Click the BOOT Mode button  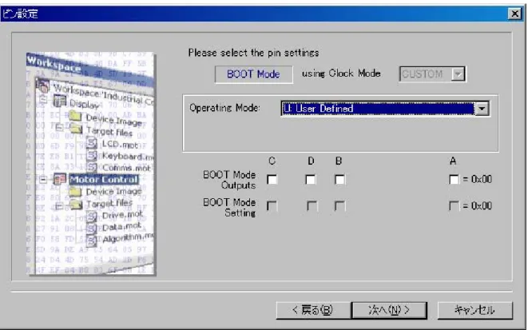tap(253, 74)
